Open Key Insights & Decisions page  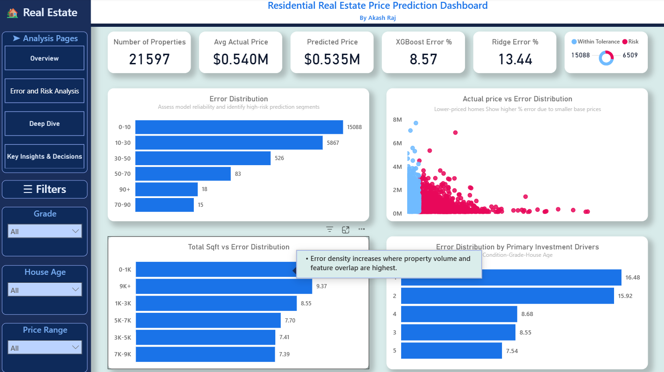pos(44,156)
